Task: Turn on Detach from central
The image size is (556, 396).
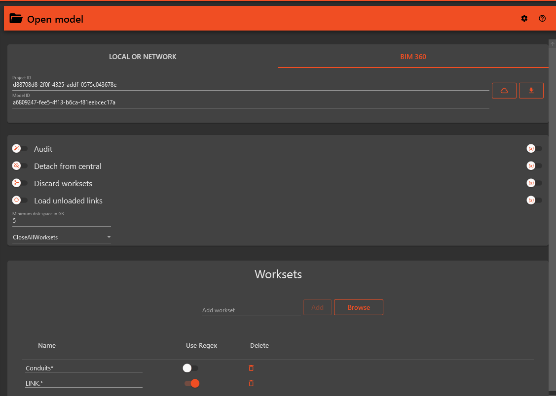Action: click(x=20, y=166)
